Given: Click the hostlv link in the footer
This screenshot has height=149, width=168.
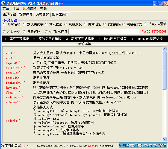Looking at the screenshot, I should (x=93, y=146).
